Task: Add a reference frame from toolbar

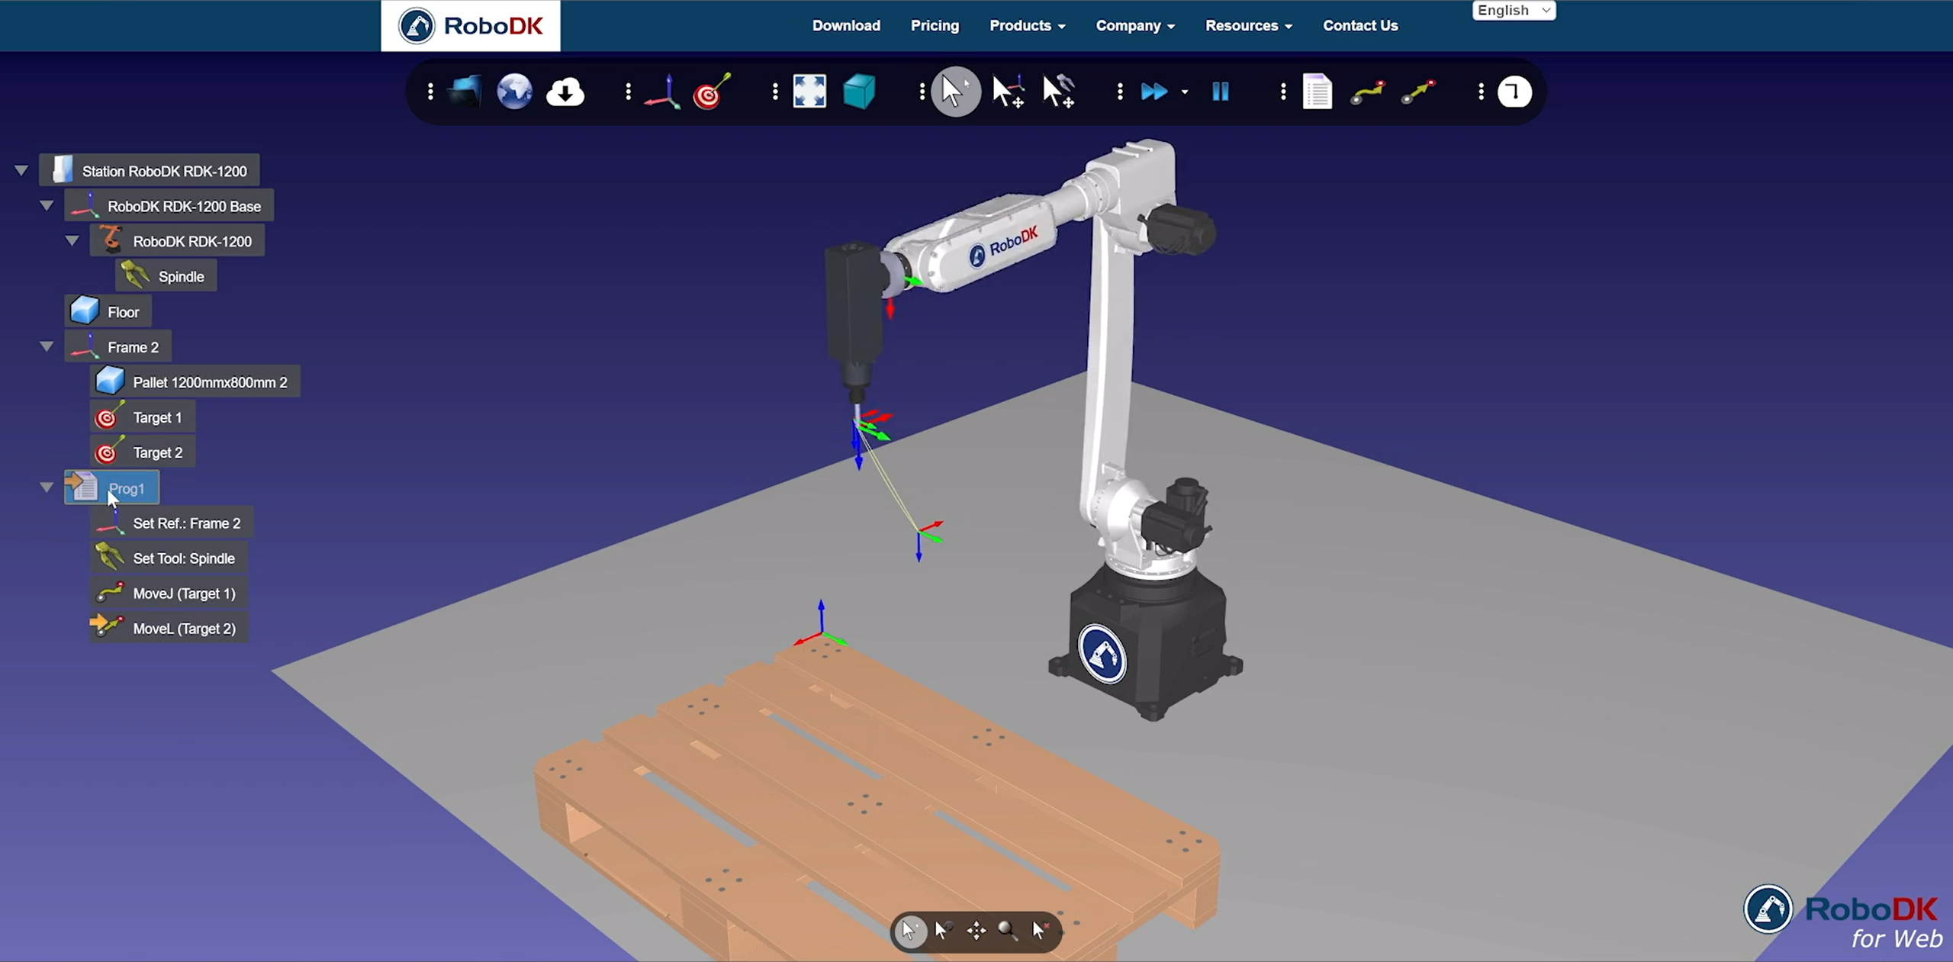Action: pos(662,92)
